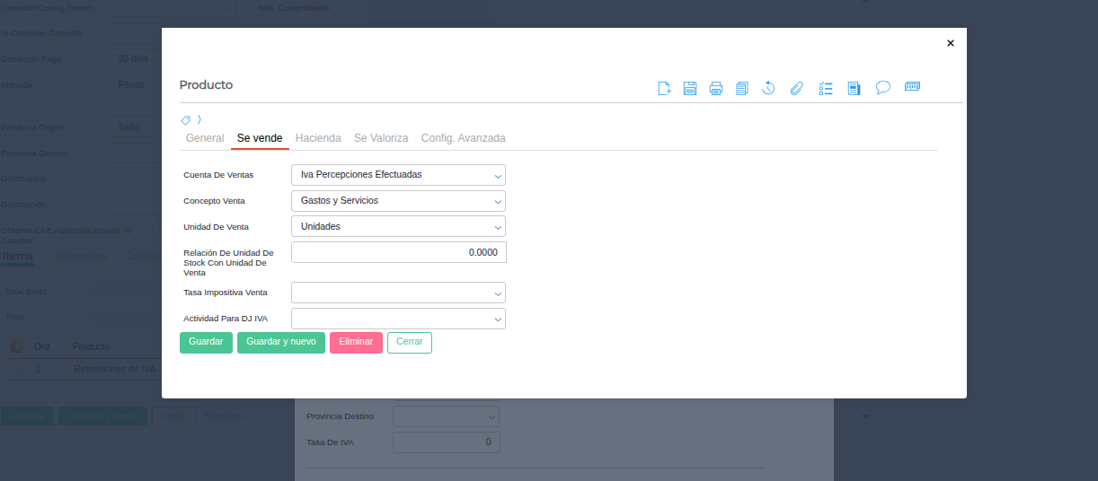Click the printer icon in Producto toolbar

click(x=716, y=88)
